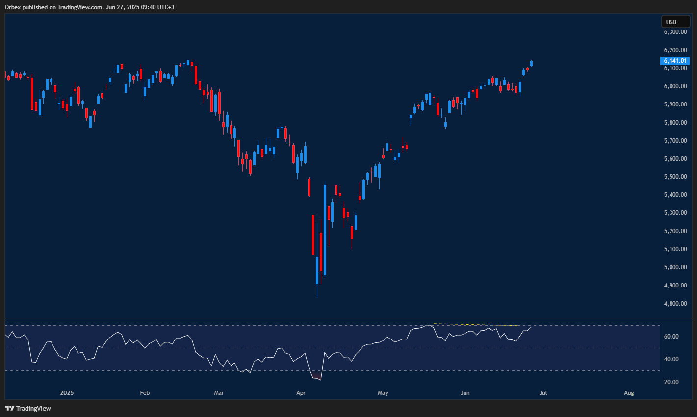Click the Jul label on the time axis
Screen dimensions: 697x417
pos(543,392)
